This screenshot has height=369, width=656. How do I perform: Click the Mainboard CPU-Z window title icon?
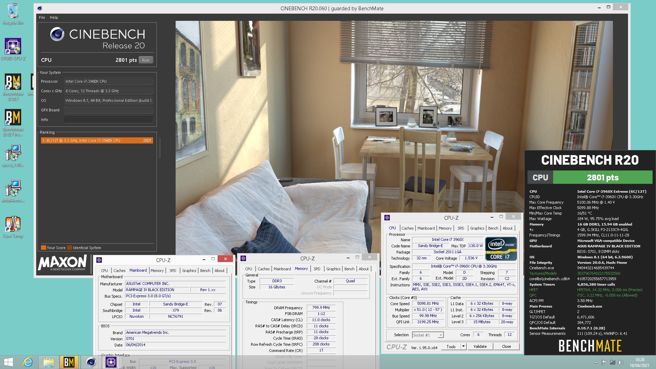tap(99, 260)
